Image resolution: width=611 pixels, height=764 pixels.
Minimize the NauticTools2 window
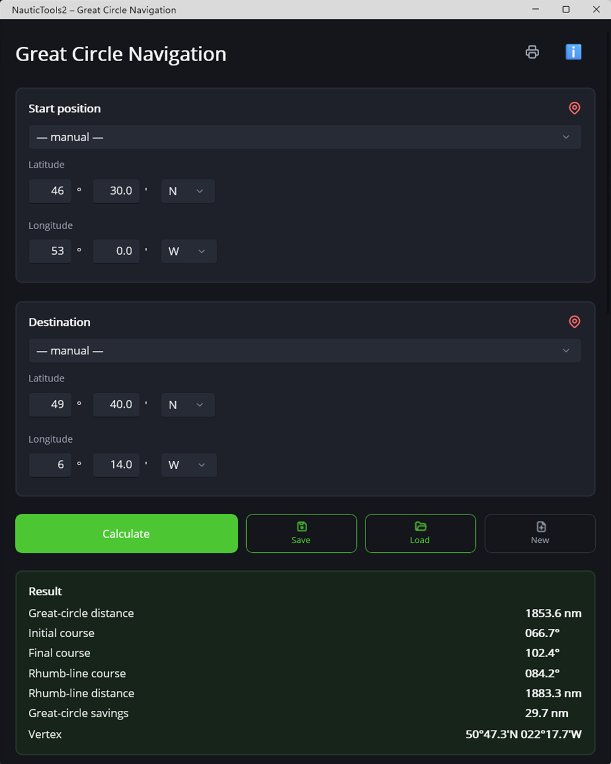535,10
